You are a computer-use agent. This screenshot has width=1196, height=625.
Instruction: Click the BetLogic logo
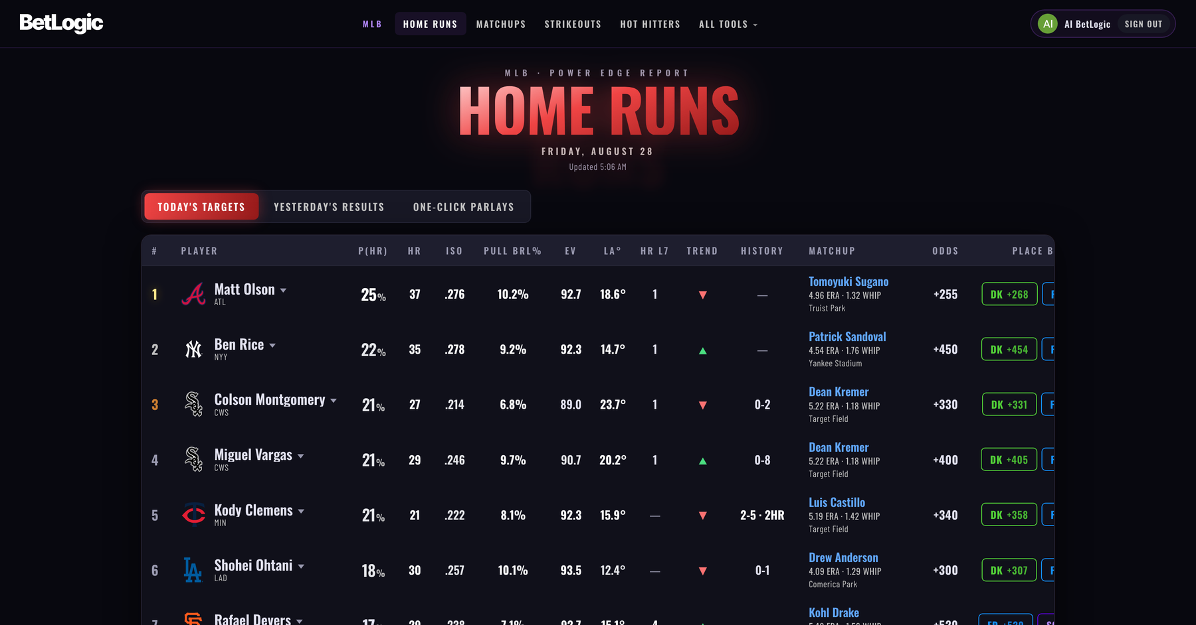[x=61, y=23]
